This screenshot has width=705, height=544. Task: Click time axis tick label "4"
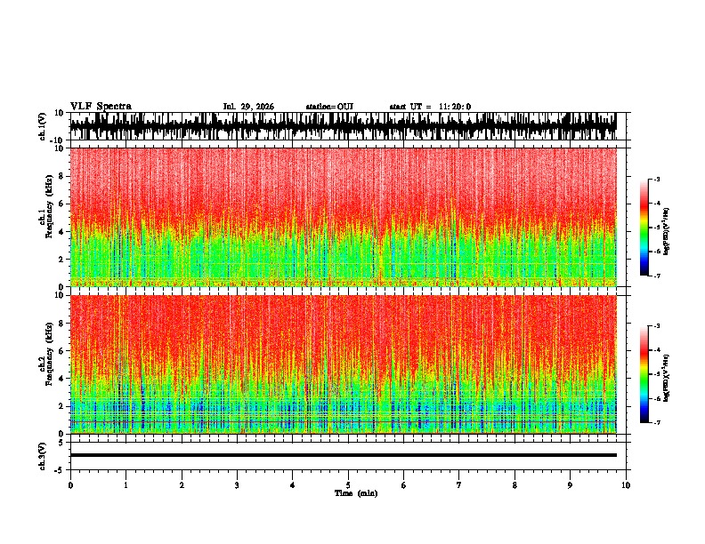coord(293,485)
